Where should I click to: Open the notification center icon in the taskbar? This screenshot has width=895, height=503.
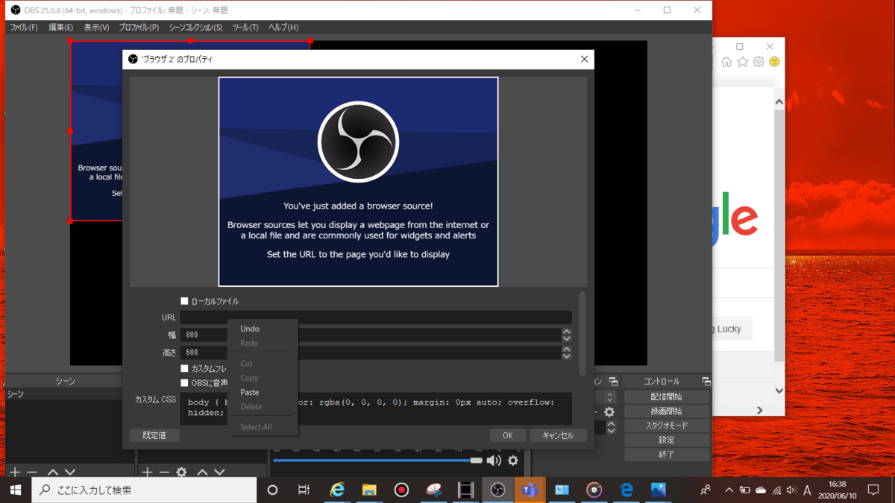[873, 490]
